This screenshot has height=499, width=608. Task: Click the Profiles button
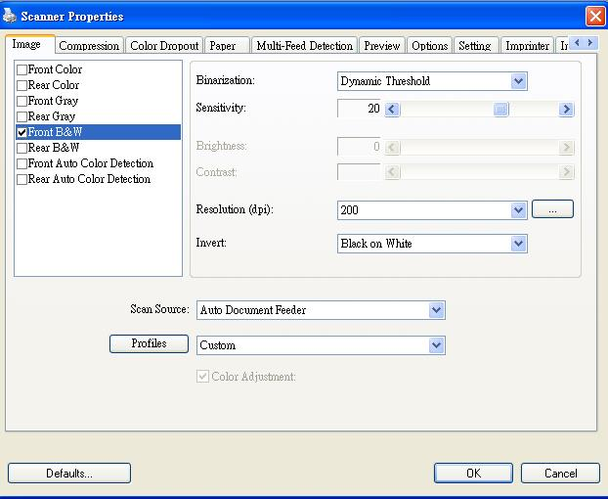coord(149,343)
